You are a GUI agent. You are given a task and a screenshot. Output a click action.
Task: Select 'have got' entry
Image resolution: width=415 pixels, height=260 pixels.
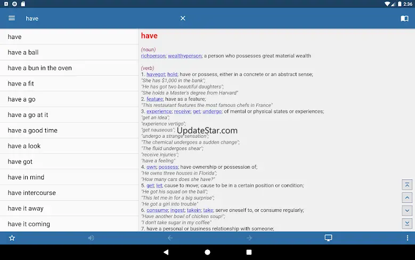(x=69, y=162)
